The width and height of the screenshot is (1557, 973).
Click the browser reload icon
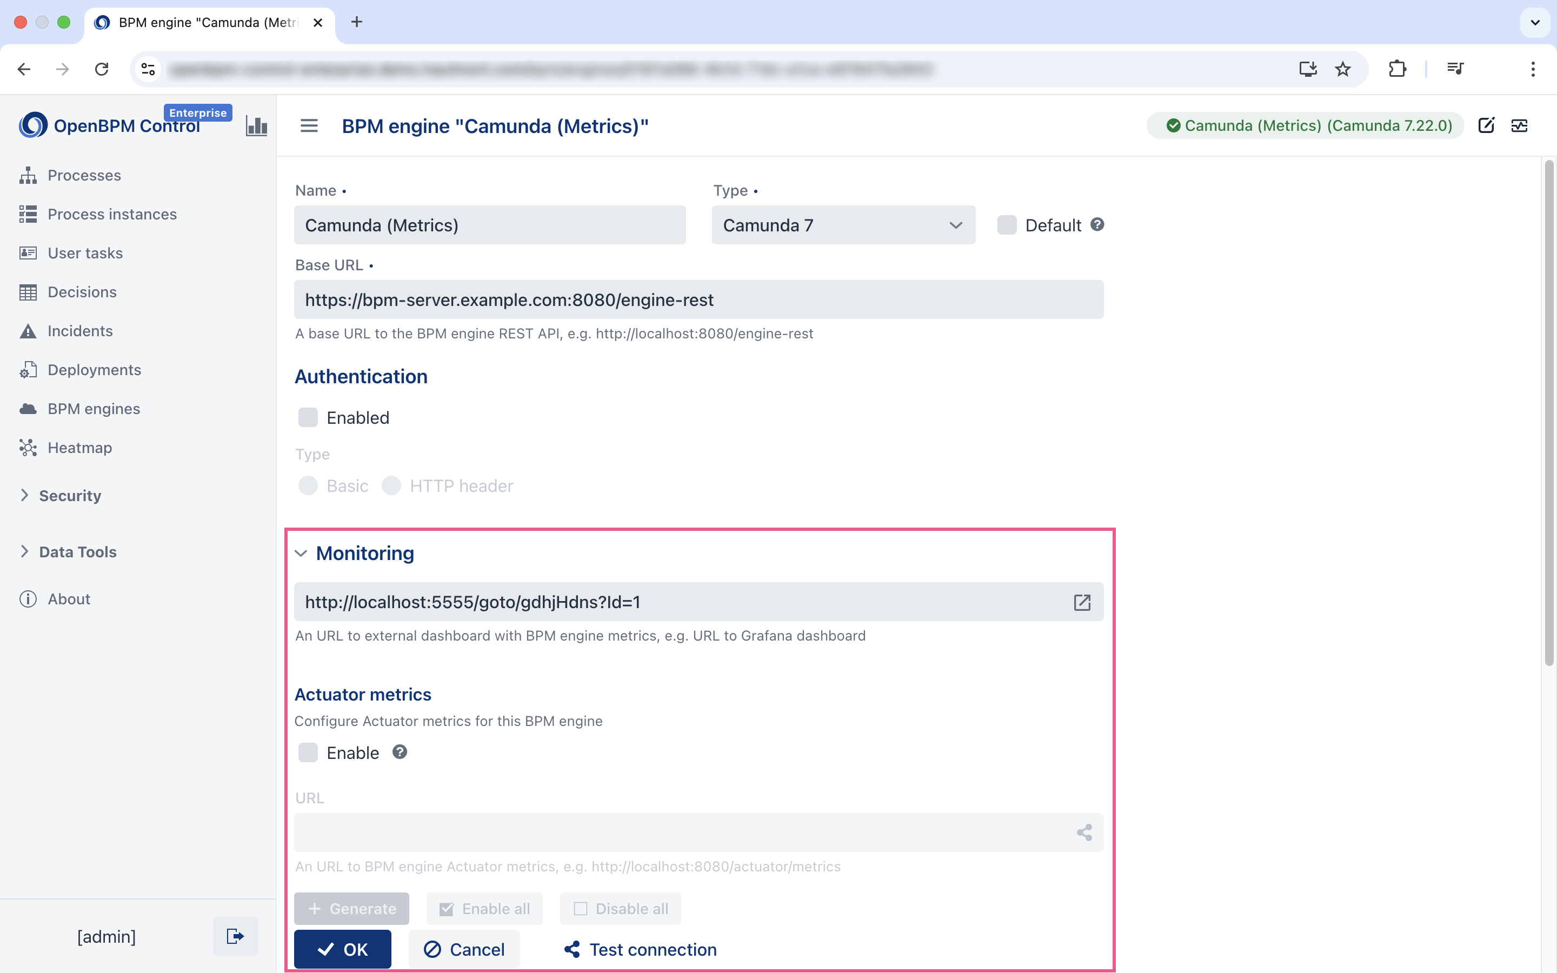click(102, 69)
